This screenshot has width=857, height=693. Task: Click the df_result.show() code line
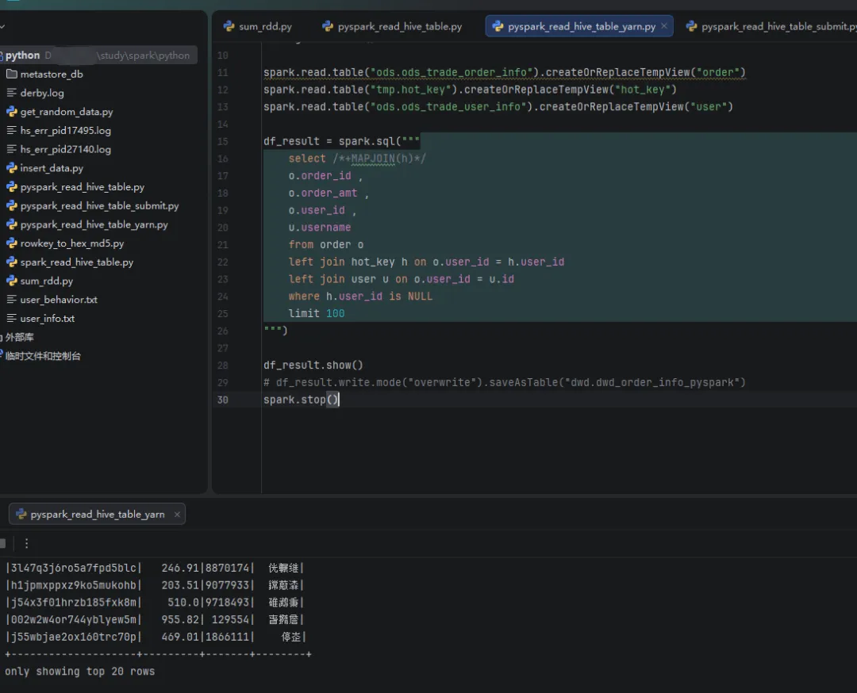pos(313,365)
